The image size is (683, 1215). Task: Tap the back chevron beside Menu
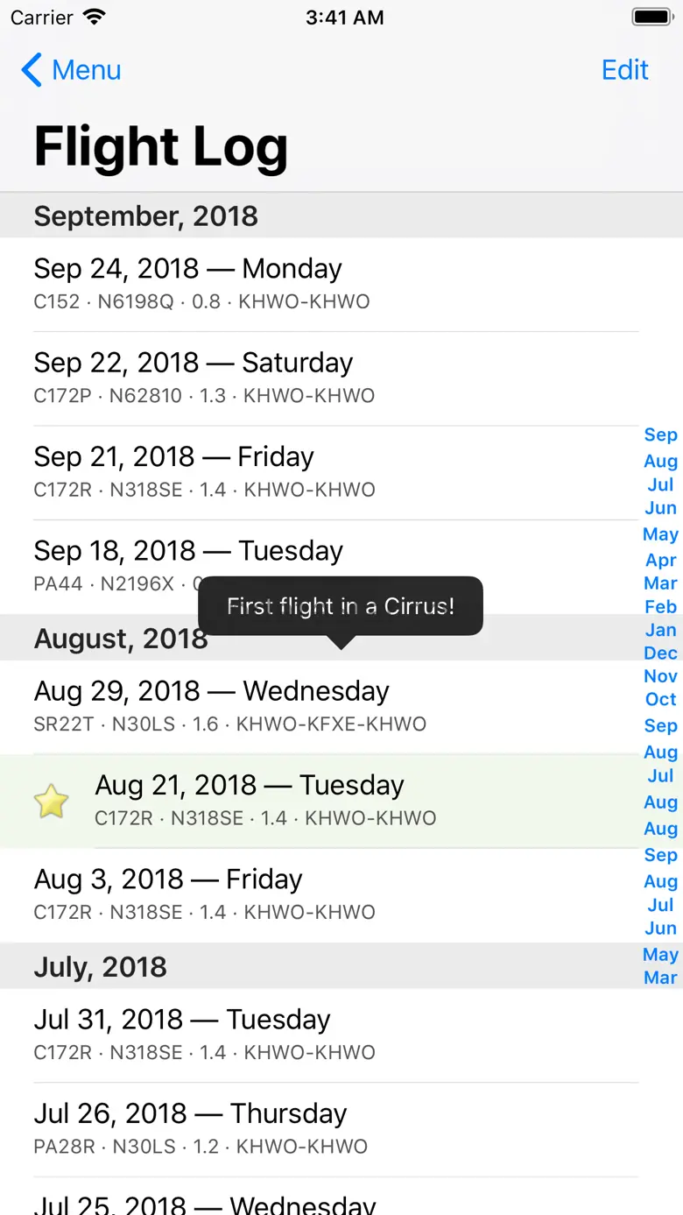[x=32, y=70]
